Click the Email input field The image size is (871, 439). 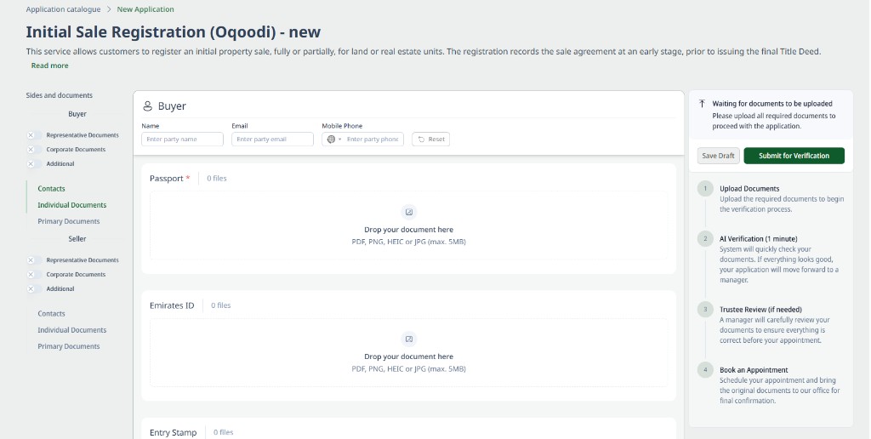click(272, 140)
